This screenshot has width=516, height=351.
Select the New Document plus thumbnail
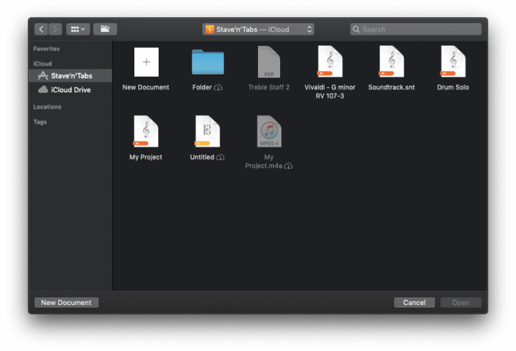pyautogui.click(x=146, y=62)
